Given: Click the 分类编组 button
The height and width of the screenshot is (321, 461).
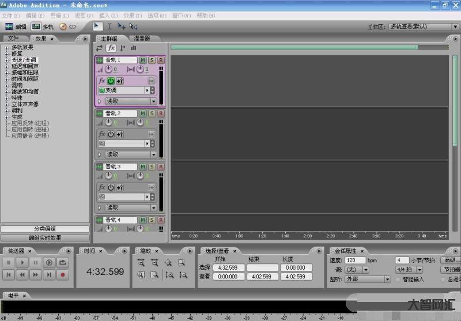Looking at the screenshot, I should point(45,229).
